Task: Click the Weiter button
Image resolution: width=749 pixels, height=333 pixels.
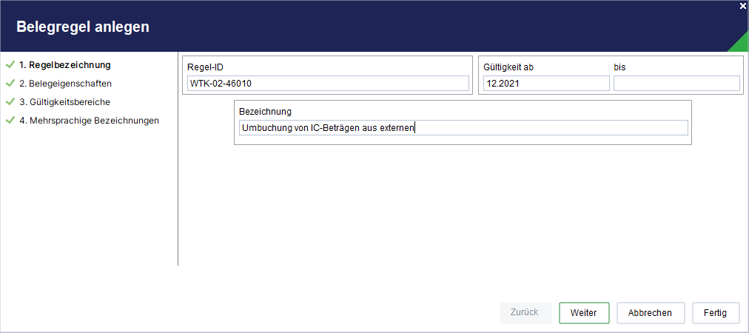Action: [584, 313]
